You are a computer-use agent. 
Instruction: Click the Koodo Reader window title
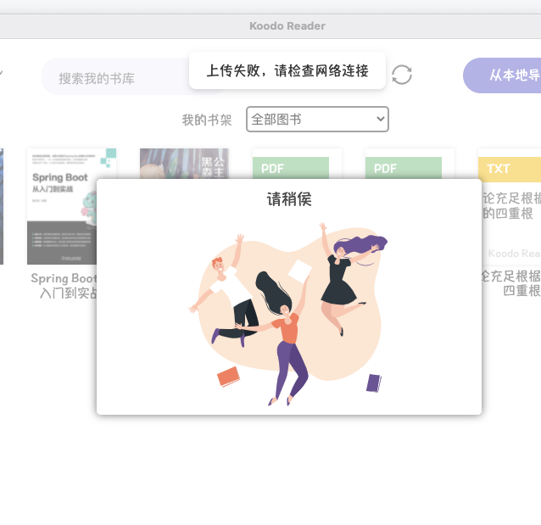[287, 26]
